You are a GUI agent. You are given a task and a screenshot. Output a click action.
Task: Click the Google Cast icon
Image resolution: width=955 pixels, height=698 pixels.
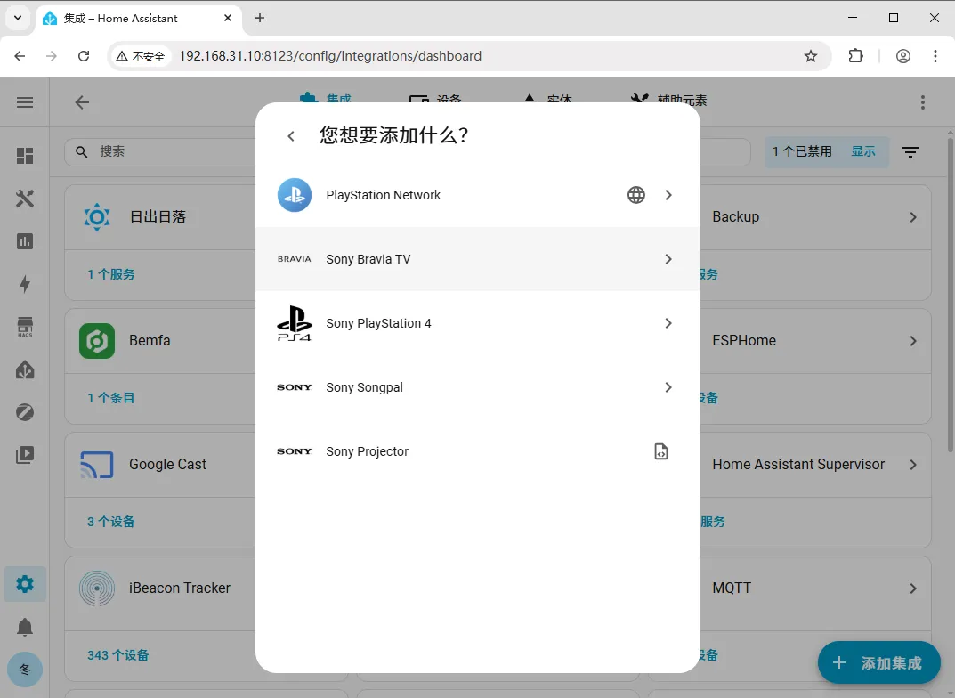tap(97, 465)
